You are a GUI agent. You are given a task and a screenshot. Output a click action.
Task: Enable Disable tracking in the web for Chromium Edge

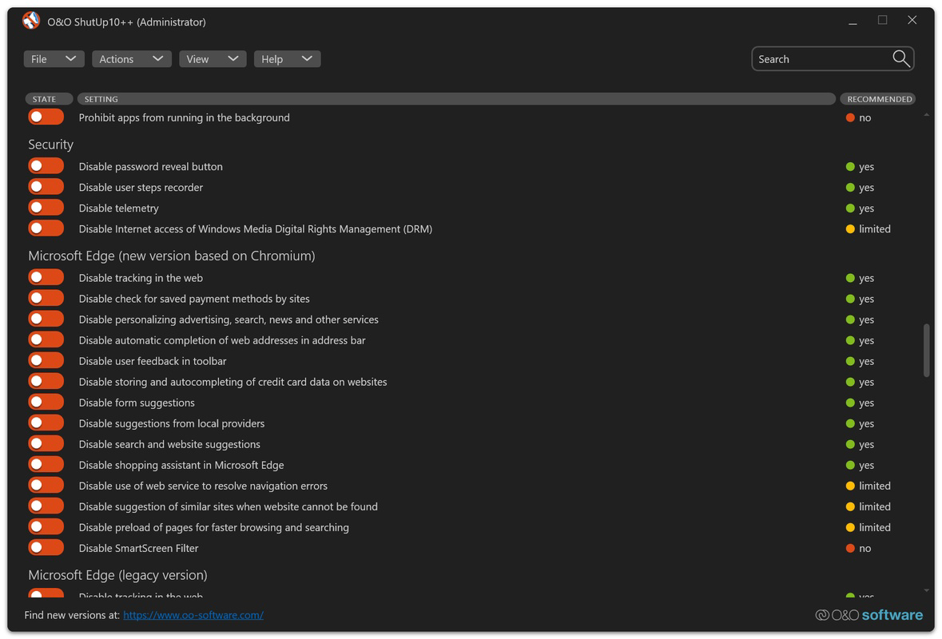(46, 277)
